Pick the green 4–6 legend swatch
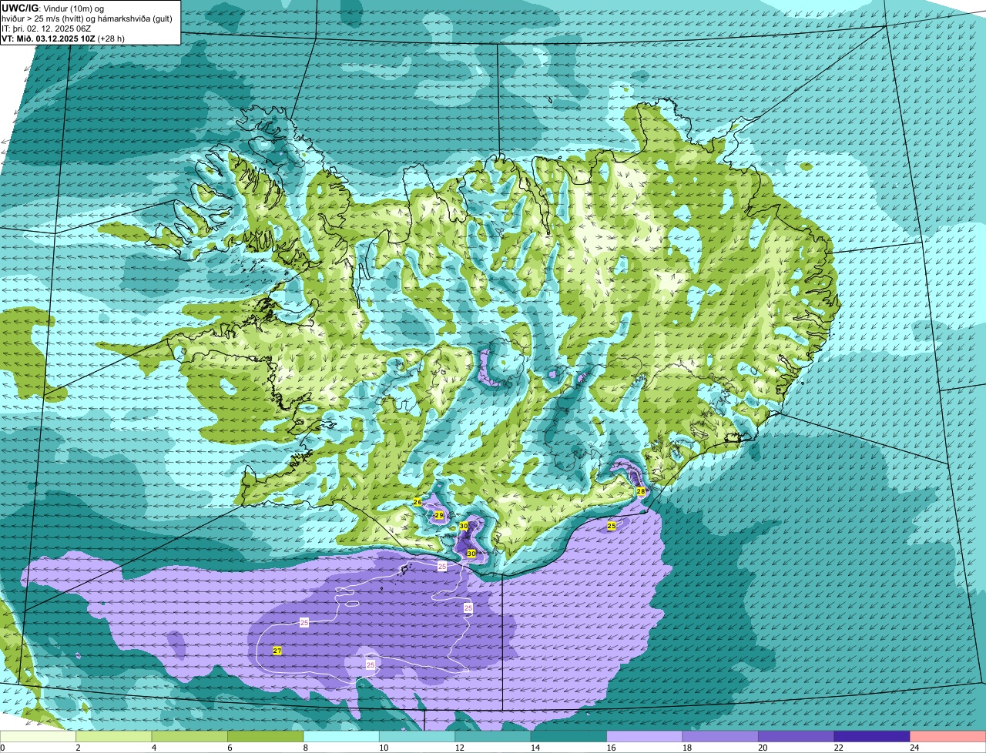Screen dimensions: 986x753 coord(189,737)
